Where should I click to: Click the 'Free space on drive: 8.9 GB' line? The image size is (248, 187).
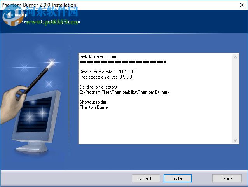(106, 77)
